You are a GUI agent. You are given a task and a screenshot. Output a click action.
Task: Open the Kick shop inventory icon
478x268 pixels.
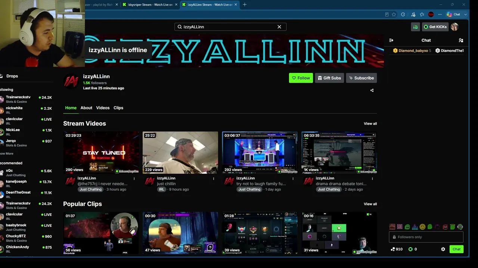(415, 27)
